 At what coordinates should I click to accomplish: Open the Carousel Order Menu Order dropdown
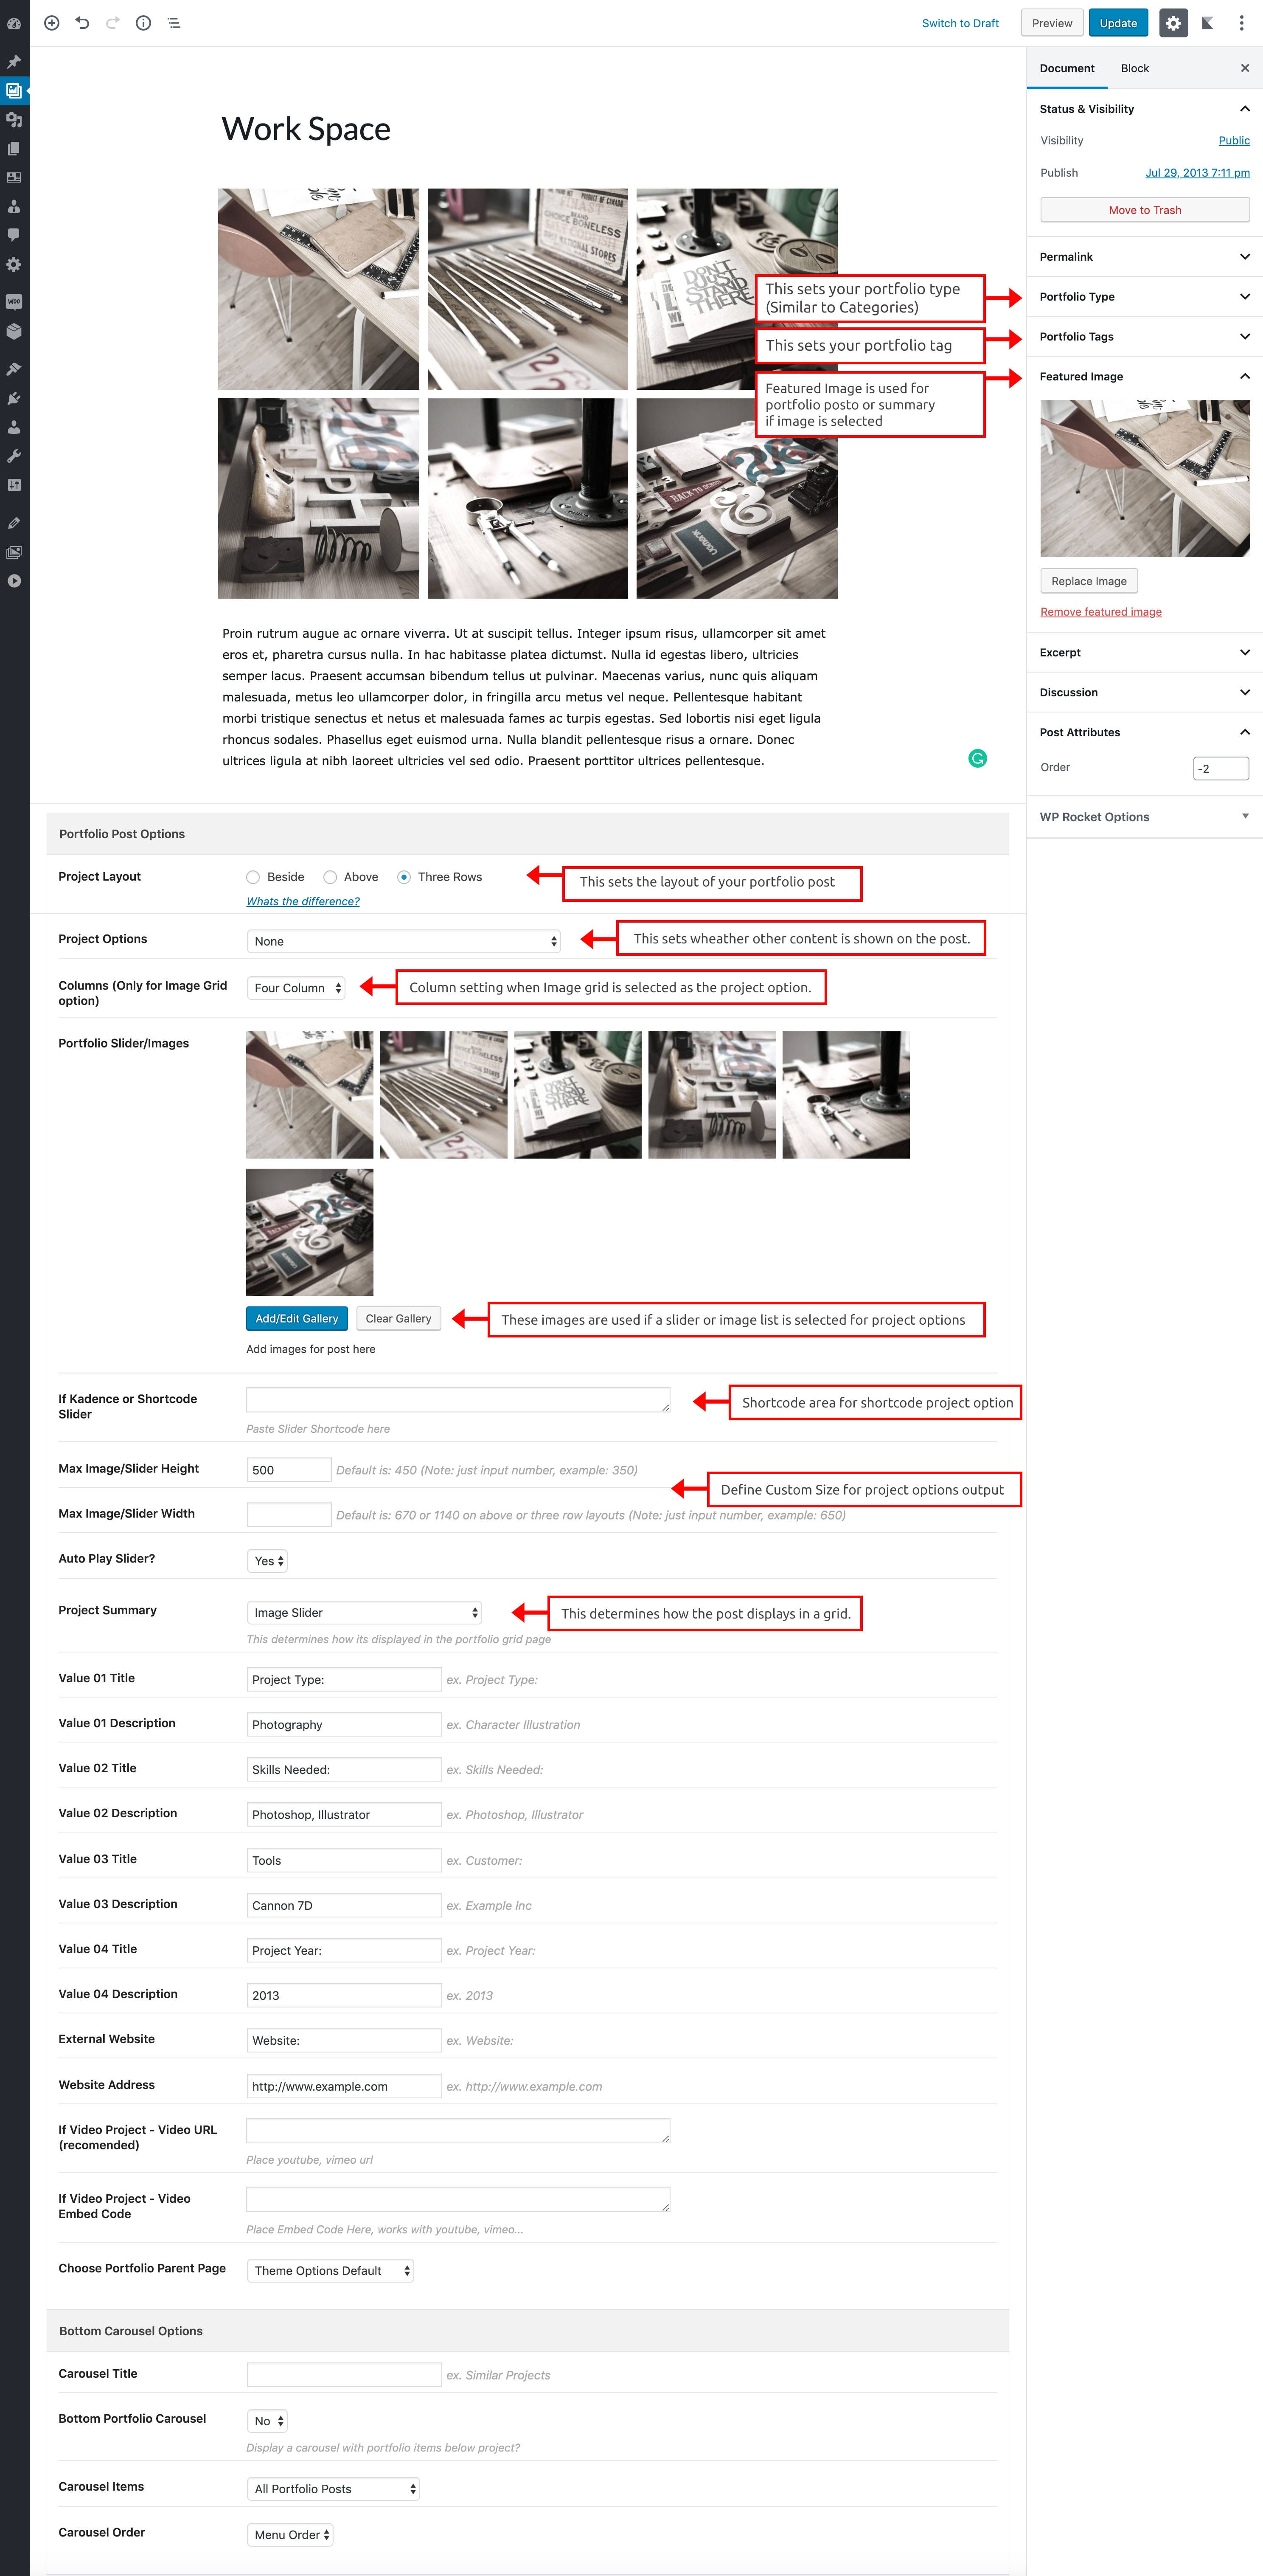(290, 2534)
